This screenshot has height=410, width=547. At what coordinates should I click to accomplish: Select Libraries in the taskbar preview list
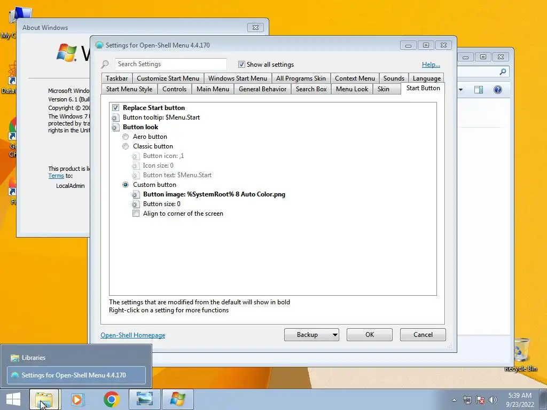[76, 358]
